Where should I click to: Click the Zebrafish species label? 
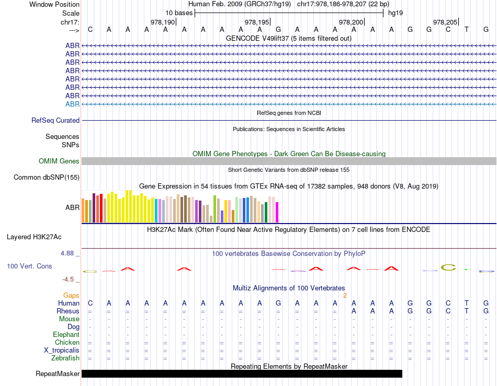[65, 358]
